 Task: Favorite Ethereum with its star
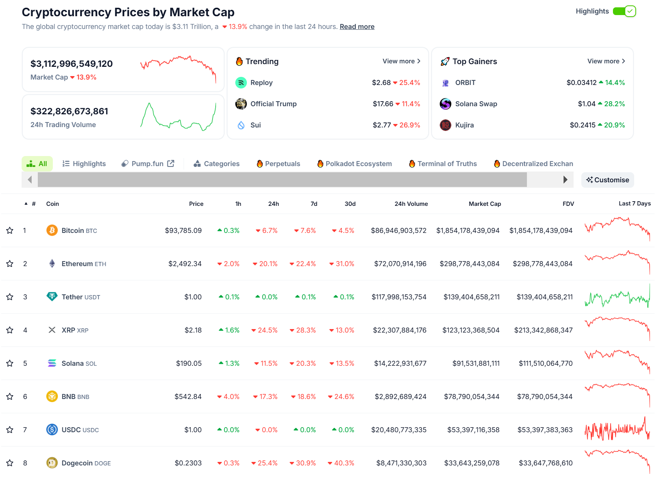tap(10, 264)
